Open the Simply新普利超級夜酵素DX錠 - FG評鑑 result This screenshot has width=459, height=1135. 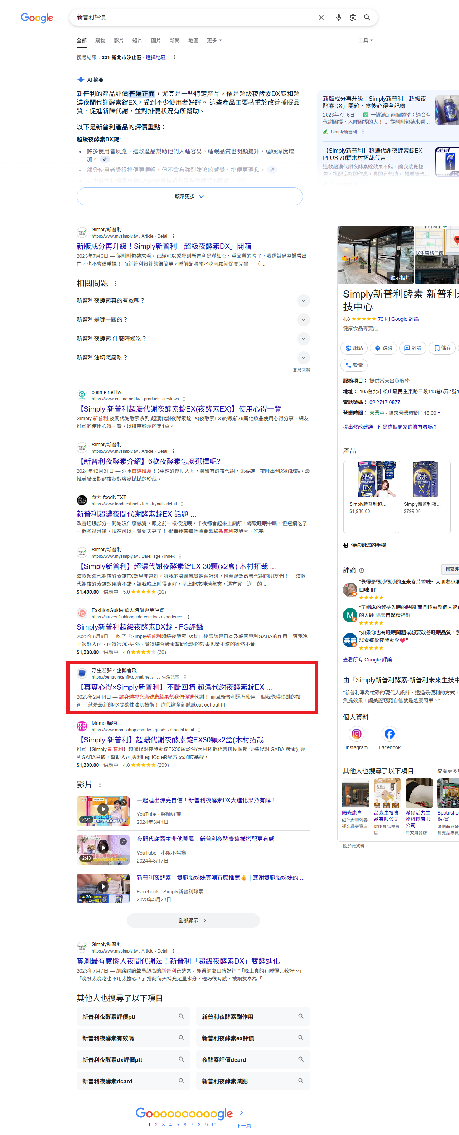pyautogui.click(x=140, y=627)
